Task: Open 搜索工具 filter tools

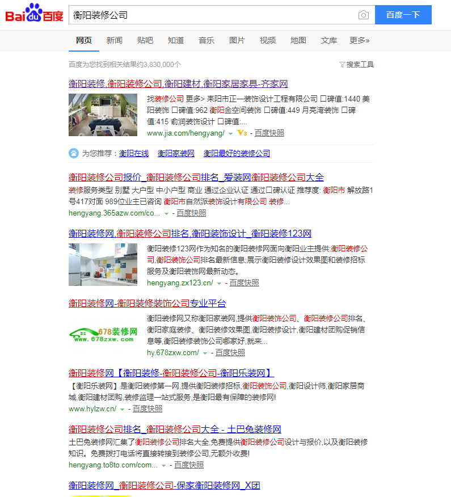Action: tap(356, 65)
